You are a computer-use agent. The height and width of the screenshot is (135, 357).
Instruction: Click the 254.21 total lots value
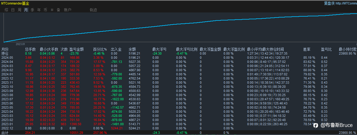pyautogui.click(x=30, y=133)
